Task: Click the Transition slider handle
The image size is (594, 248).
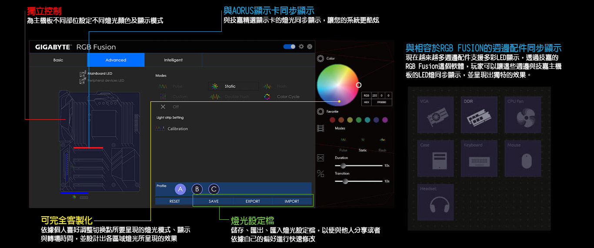Action: [345, 181]
